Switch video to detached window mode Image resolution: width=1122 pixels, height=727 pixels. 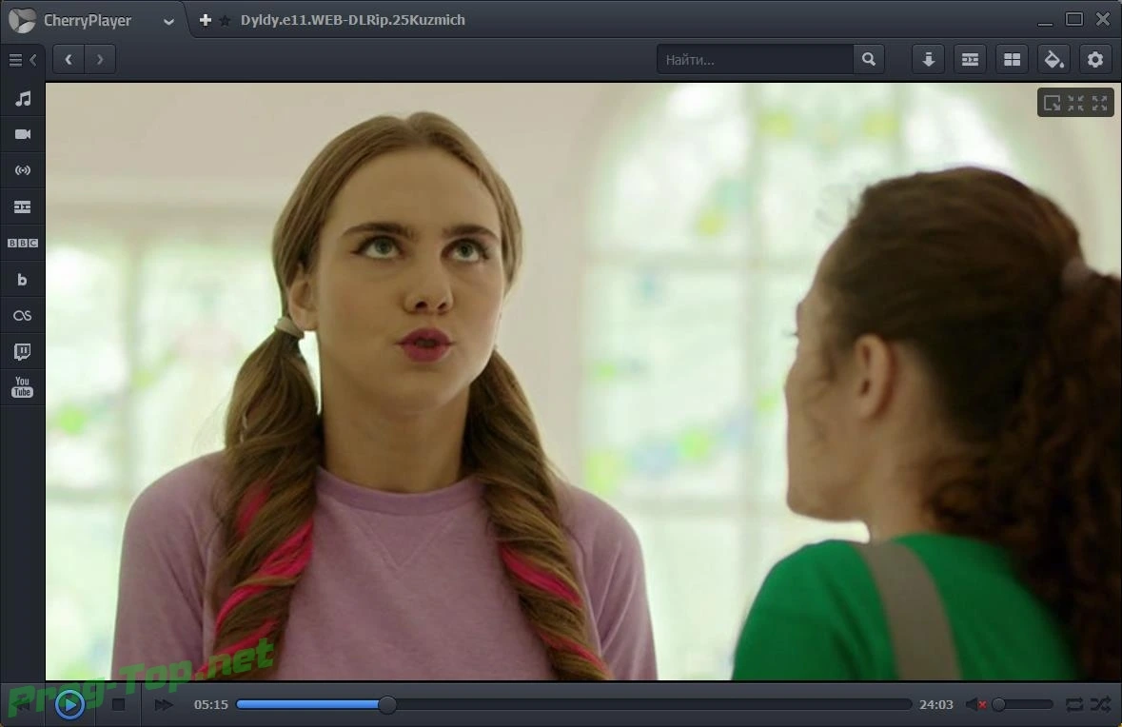tap(1052, 103)
